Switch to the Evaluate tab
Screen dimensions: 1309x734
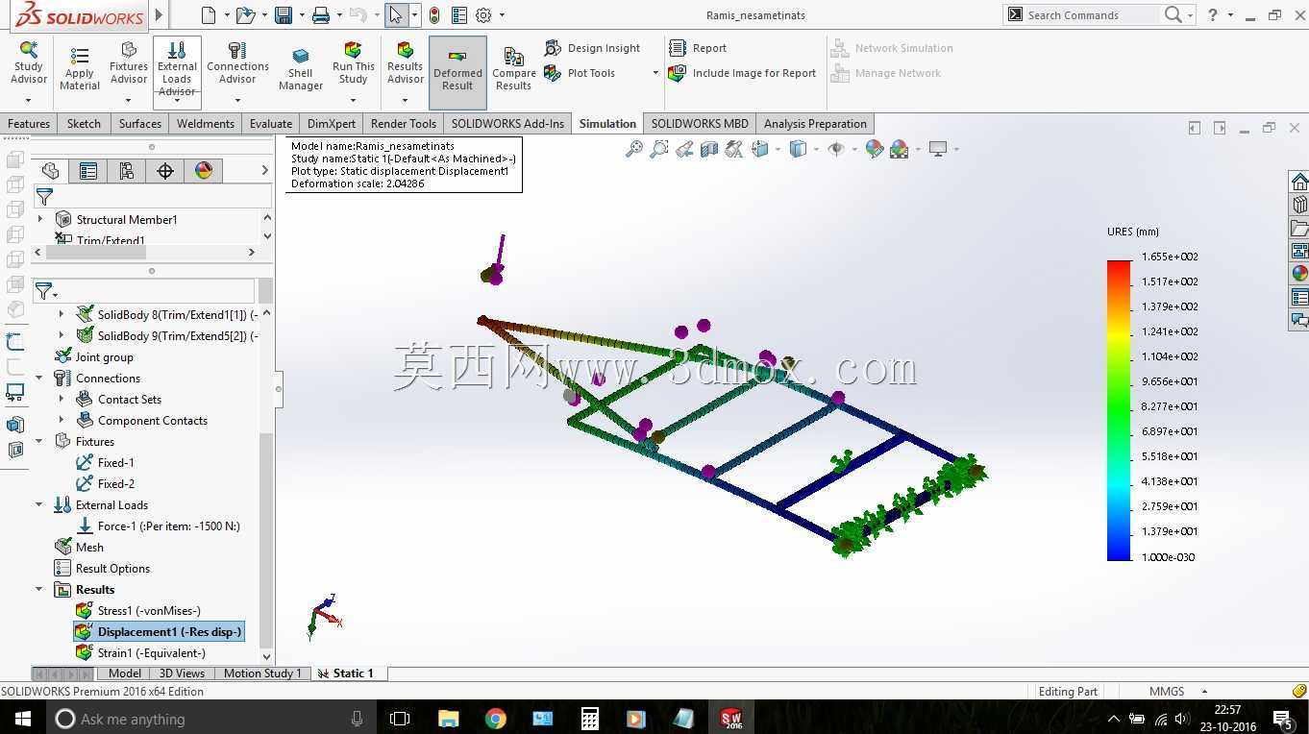(271, 124)
